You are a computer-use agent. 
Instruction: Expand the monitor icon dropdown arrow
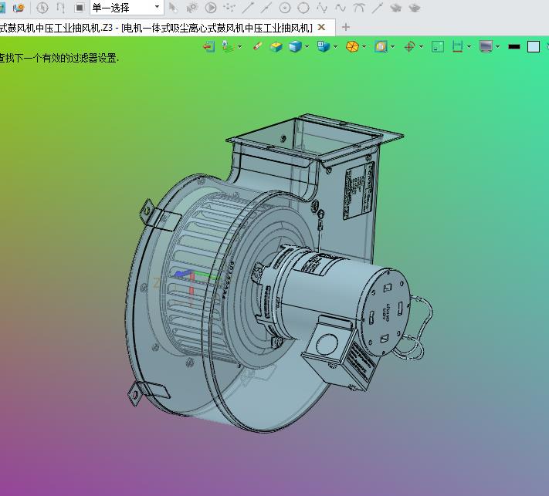click(x=498, y=46)
